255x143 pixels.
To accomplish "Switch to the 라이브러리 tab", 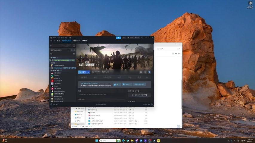I will pyautogui.click(x=67, y=41).
